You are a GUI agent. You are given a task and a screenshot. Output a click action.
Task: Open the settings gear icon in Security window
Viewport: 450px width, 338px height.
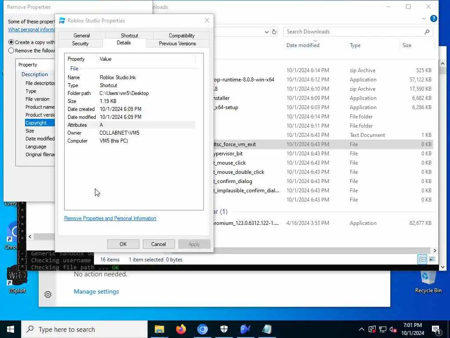(x=48, y=294)
